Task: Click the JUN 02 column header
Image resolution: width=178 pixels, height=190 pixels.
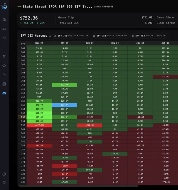Action: (115, 43)
